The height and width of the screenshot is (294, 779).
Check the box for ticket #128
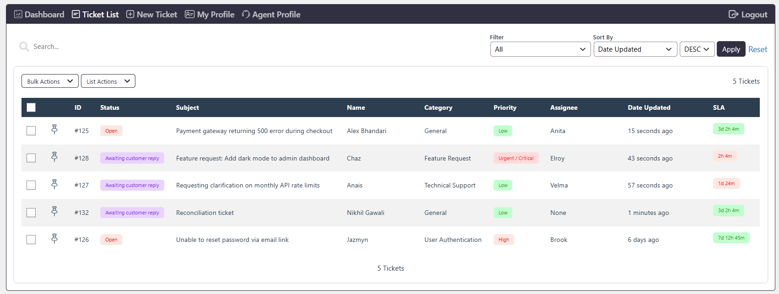tap(31, 158)
